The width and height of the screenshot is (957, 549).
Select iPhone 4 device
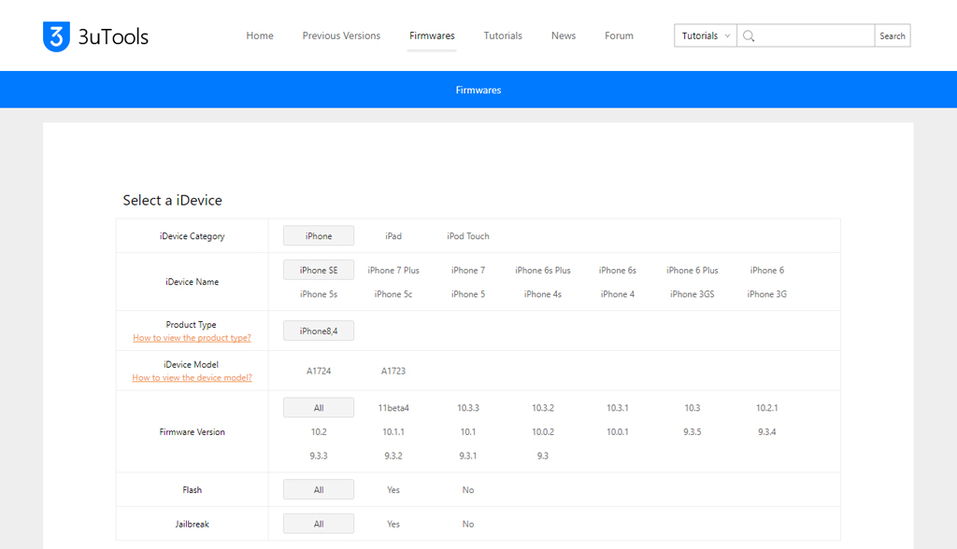pyautogui.click(x=618, y=294)
